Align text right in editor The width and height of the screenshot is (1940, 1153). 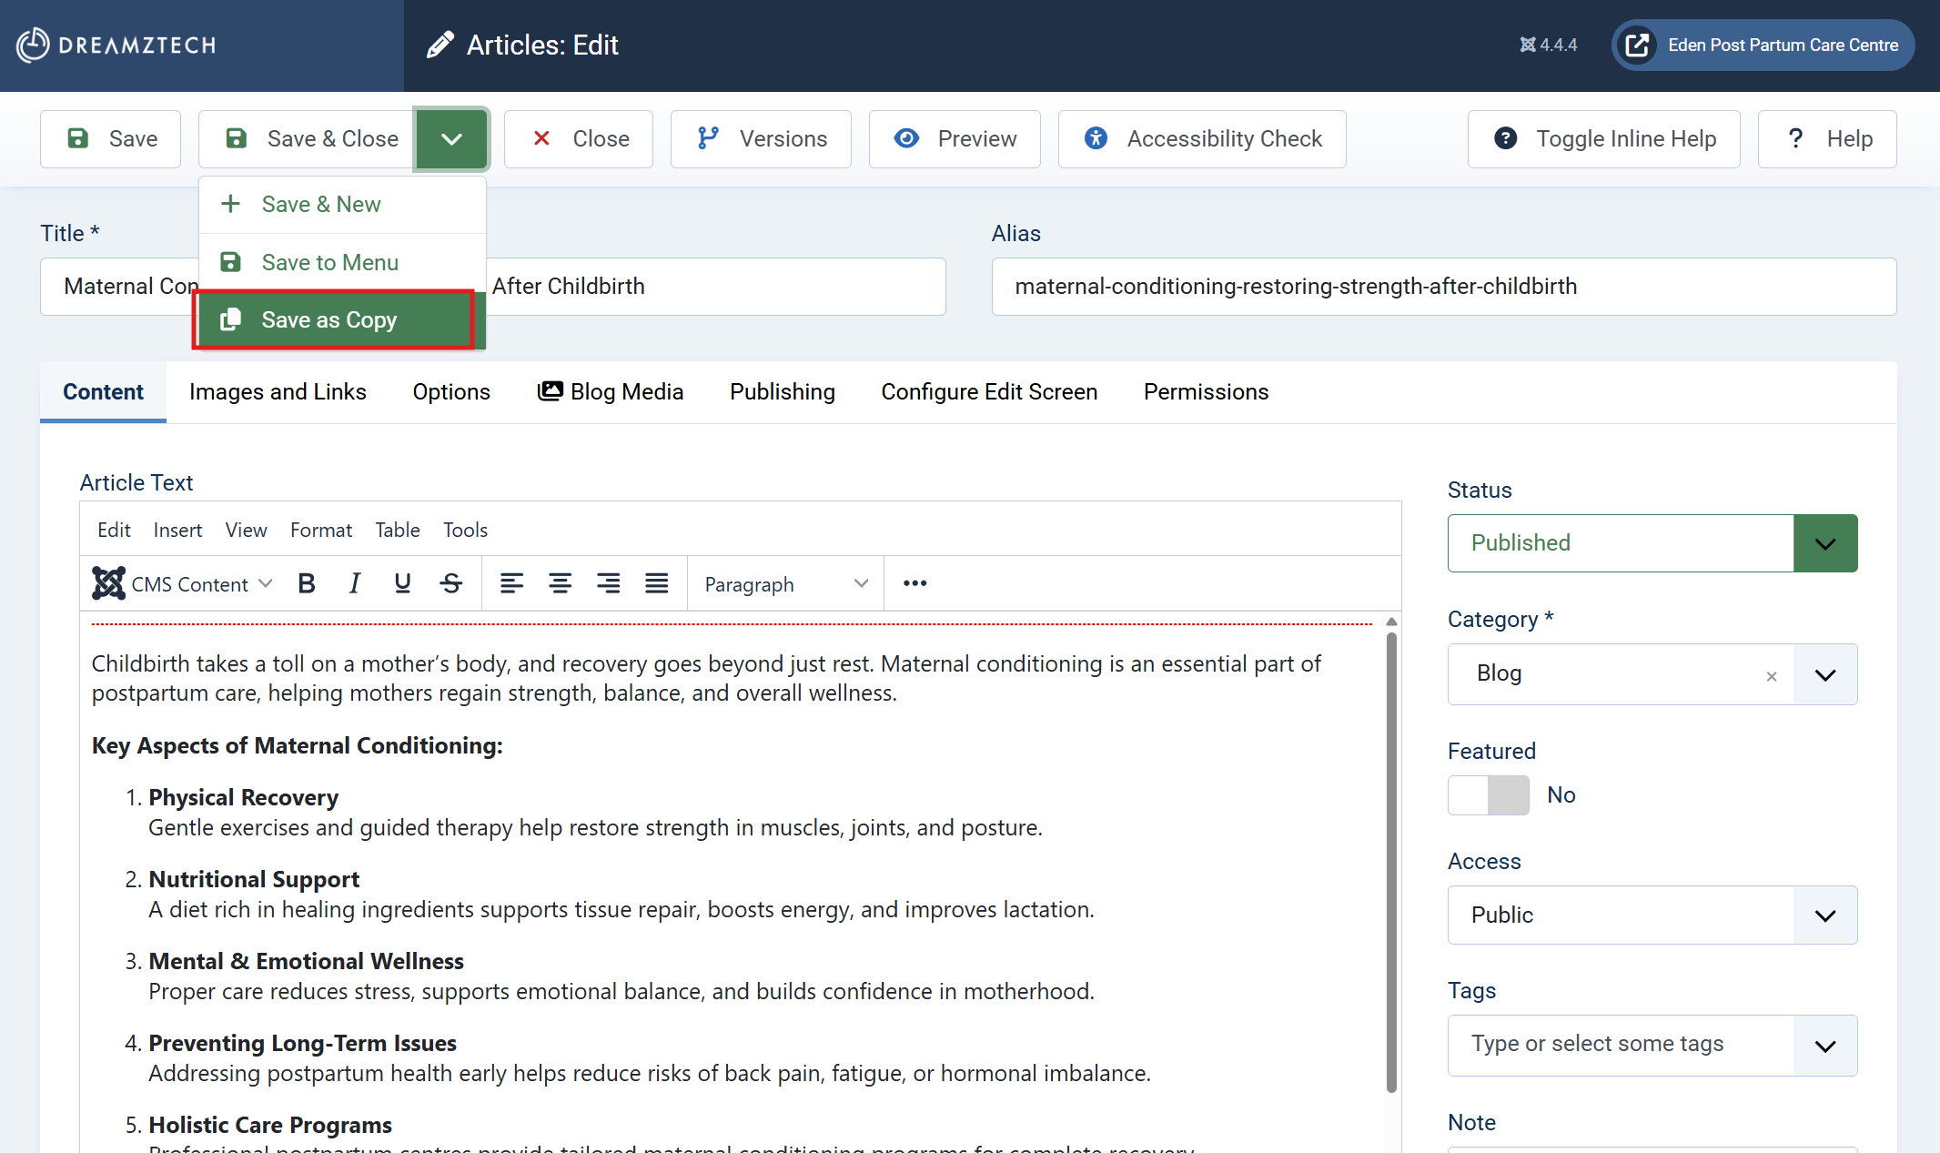click(608, 583)
